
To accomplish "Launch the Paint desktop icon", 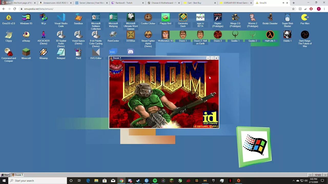I will [x=78, y=54].
